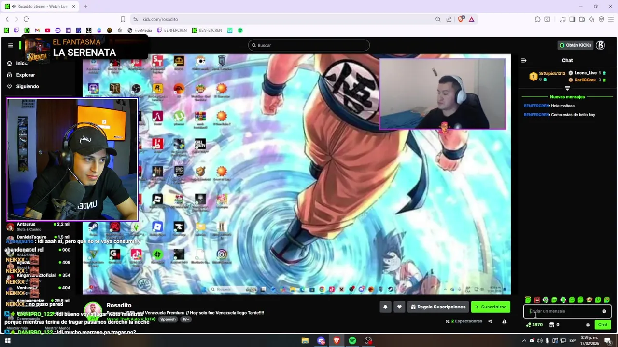Open KarliGGmx leaderboard entry
Viewport: 618px width, 347px height.
[x=587, y=80]
